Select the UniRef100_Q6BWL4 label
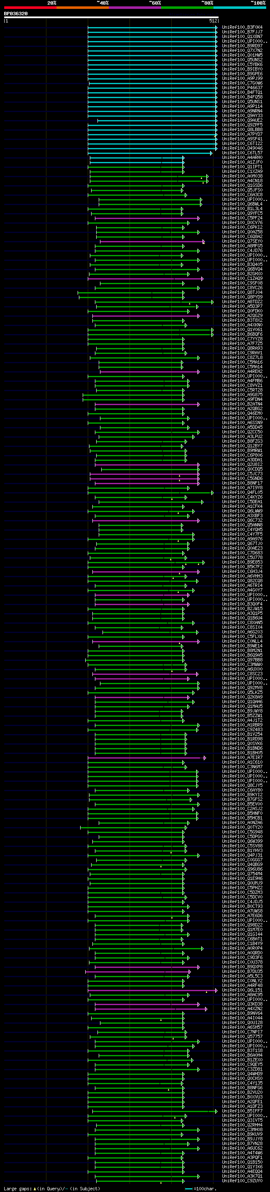The height and width of the screenshot is (1192, 270). point(242,204)
